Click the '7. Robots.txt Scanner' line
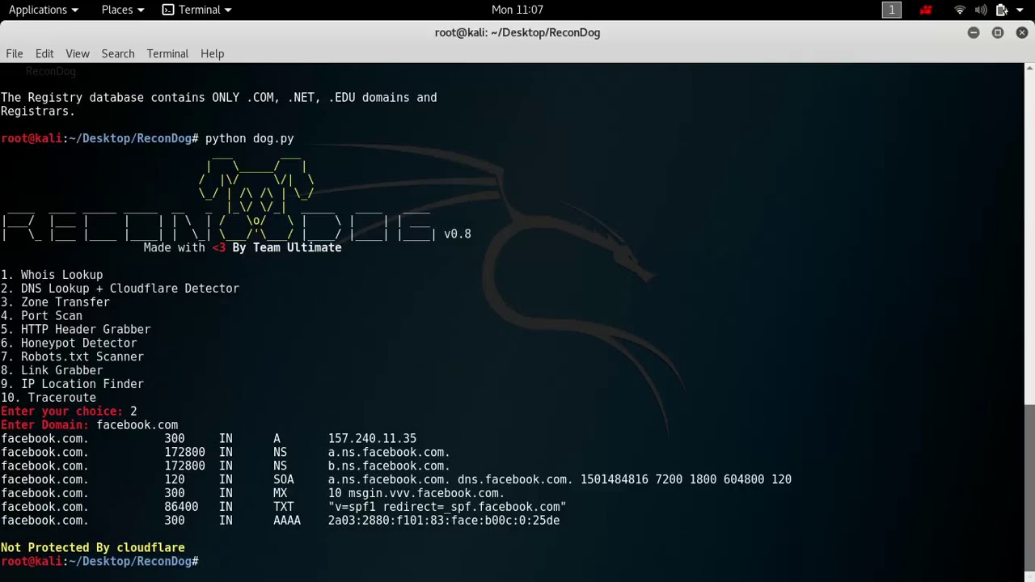This screenshot has height=582, width=1035. point(72,356)
